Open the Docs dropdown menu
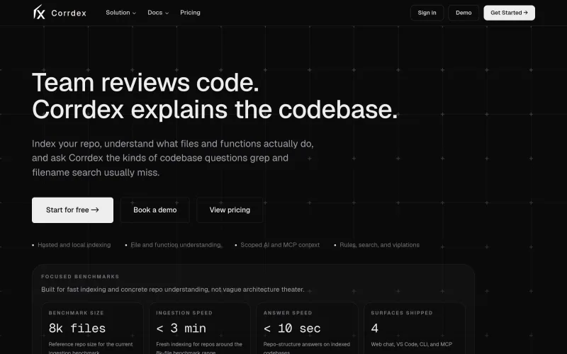 coord(158,13)
